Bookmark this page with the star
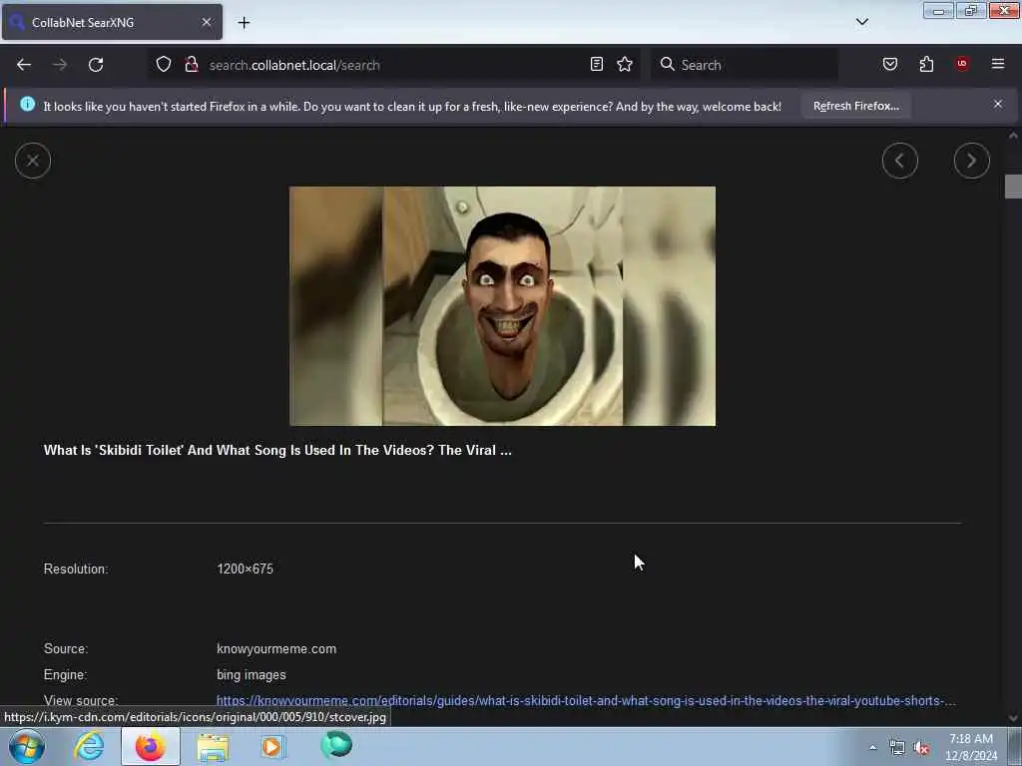This screenshot has height=766, width=1022. [625, 64]
